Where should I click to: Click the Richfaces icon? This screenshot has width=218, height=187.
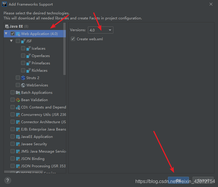(x=28, y=71)
